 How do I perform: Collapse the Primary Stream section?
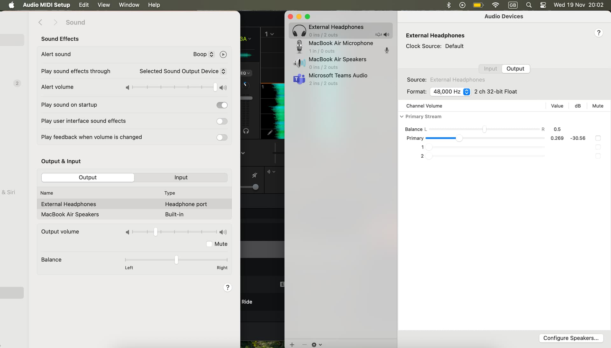point(402,117)
